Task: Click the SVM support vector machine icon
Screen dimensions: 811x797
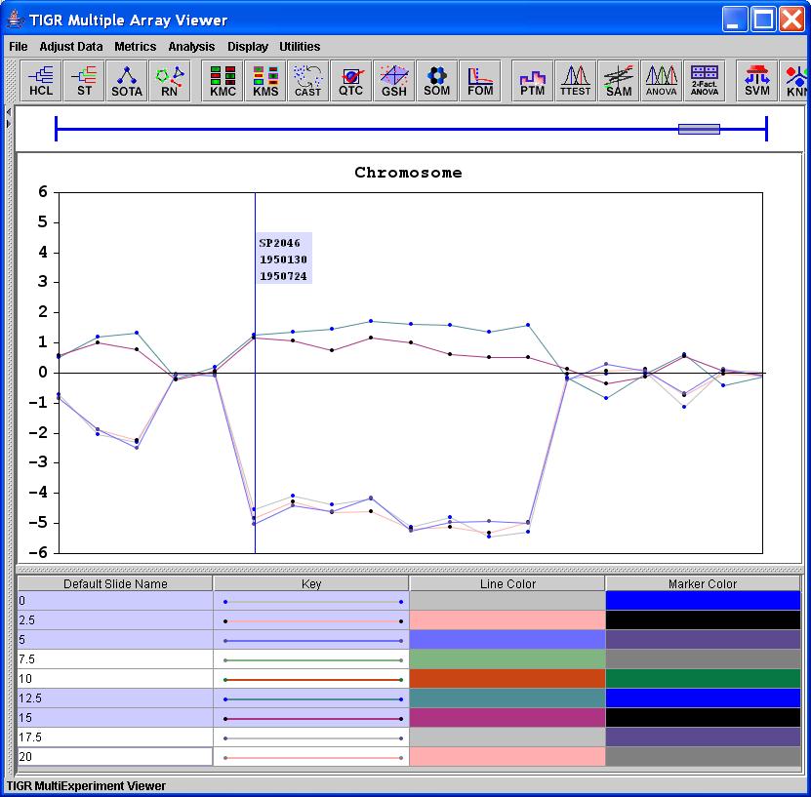Action: pos(756,80)
